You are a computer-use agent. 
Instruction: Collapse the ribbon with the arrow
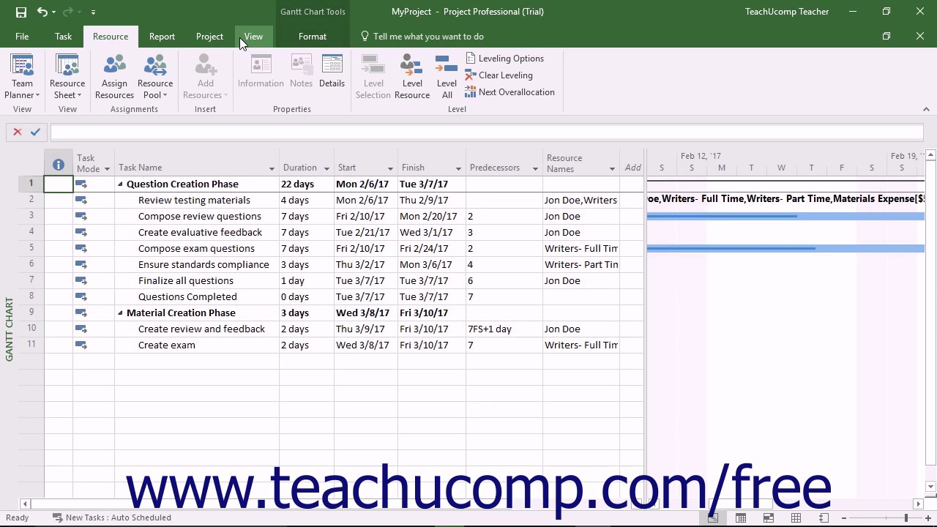pos(926,109)
